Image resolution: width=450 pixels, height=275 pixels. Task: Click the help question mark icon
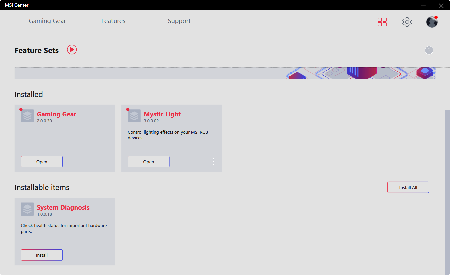click(429, 50)
